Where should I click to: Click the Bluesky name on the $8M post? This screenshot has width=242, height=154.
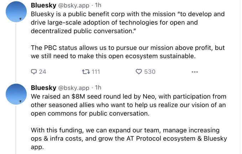(x=43, y=87)
